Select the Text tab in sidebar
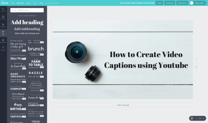The height and width of the screenshot is (123, 208). pos(3,33)
